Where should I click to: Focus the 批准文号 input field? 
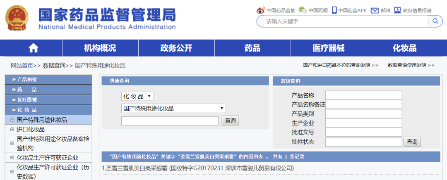coord(363,132)
